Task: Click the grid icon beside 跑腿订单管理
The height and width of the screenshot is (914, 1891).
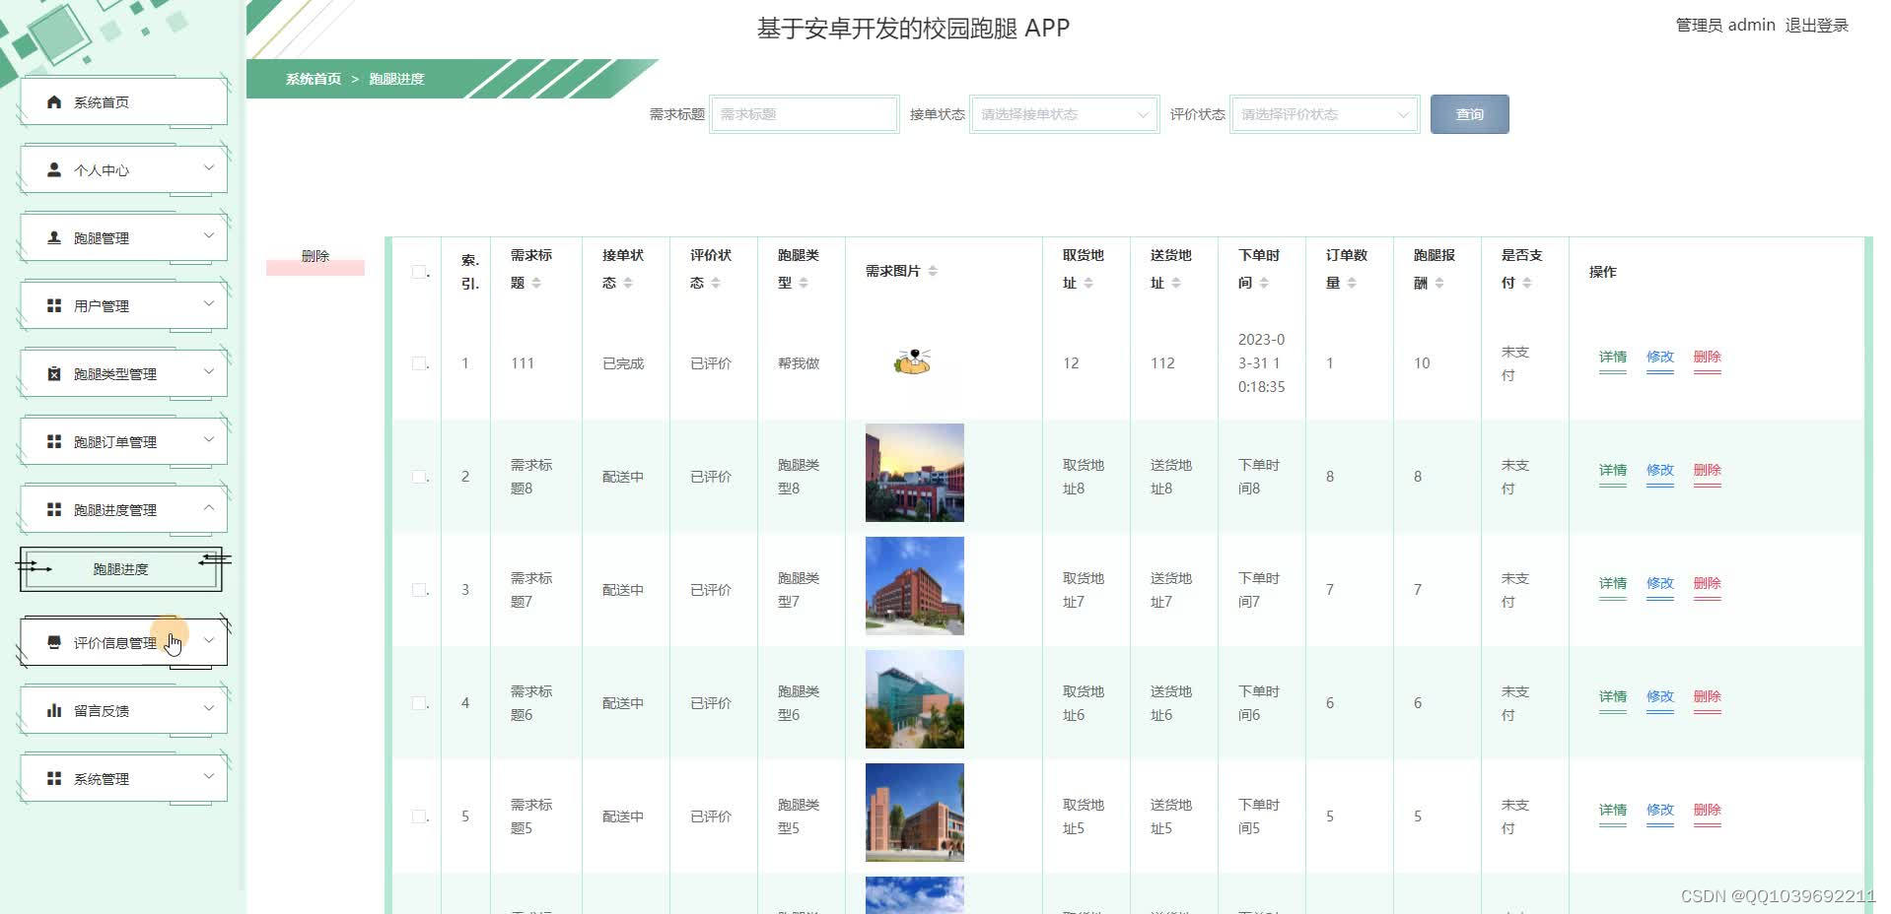Action: point(54,441)
